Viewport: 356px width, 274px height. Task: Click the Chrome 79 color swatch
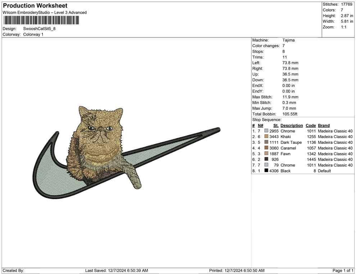[266, 165]
